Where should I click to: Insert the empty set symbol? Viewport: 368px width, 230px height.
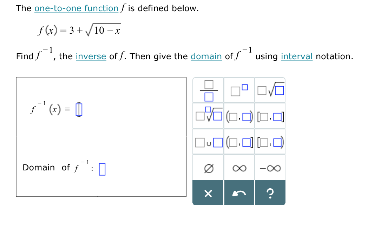(x=208, y=168)
